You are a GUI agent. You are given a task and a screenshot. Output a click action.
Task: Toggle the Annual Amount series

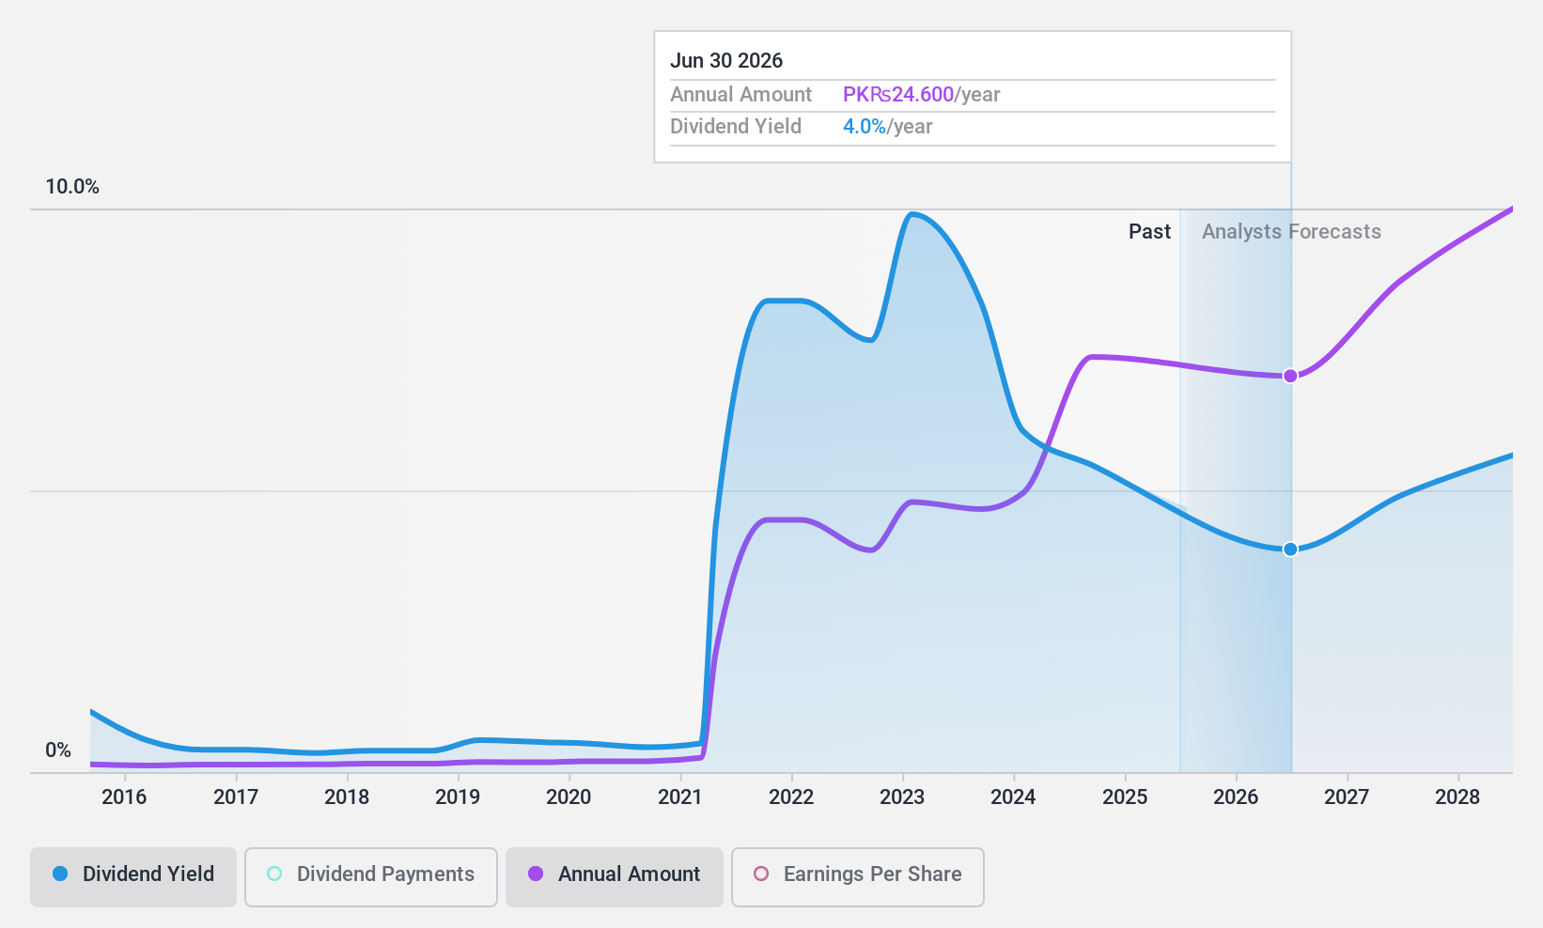[x=615, y=877]
